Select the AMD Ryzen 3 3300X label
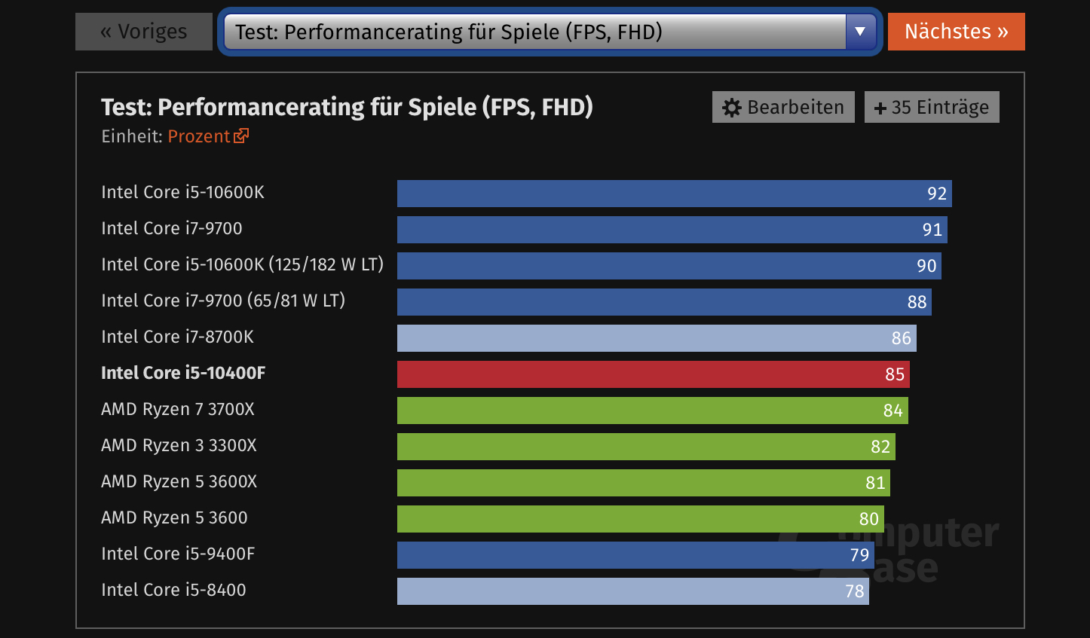The height and width of the screenshot is (638, 1090). [179, 445]
